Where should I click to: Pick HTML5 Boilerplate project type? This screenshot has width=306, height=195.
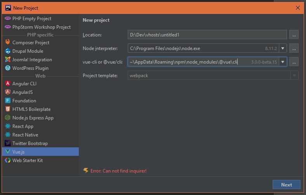point(40,109)
